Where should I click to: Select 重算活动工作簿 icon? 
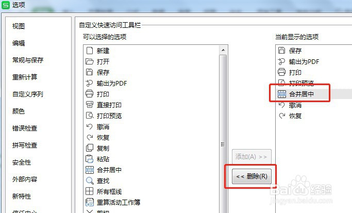[x=90, y=202]
